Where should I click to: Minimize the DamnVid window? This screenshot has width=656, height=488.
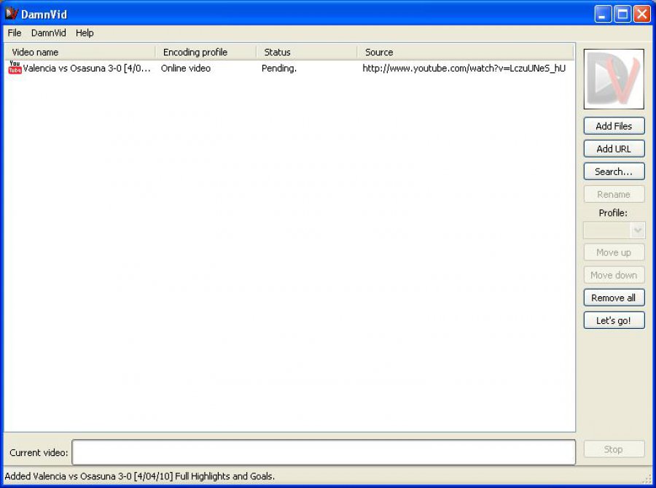coord(603,15)
